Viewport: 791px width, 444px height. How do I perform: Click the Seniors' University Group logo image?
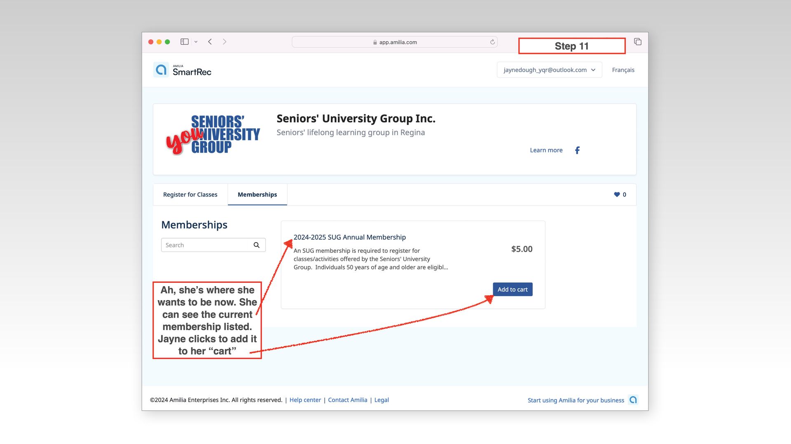[x=213, y=134]
